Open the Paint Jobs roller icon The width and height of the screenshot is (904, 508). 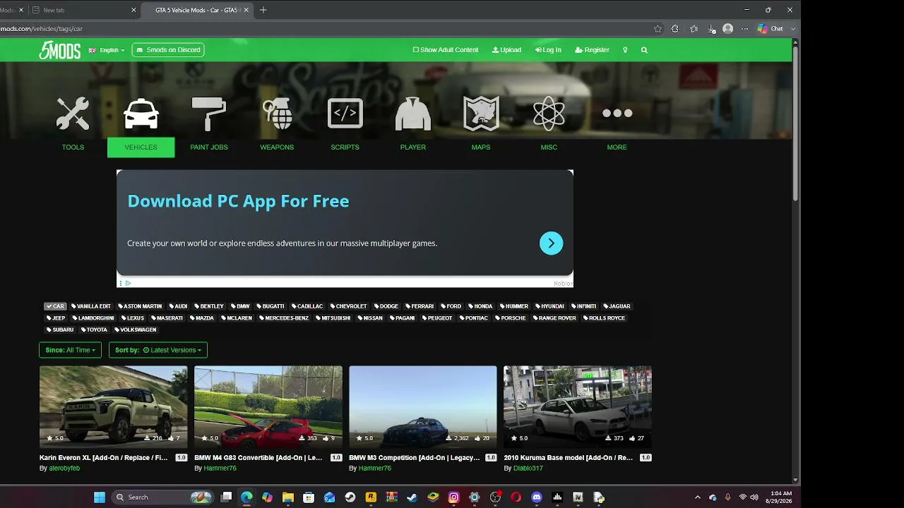tap(209, 114)
